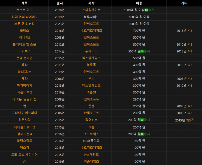Select the 블루사이드 developer cell
This screenshot has width=202, height=165.
[91, 17]
